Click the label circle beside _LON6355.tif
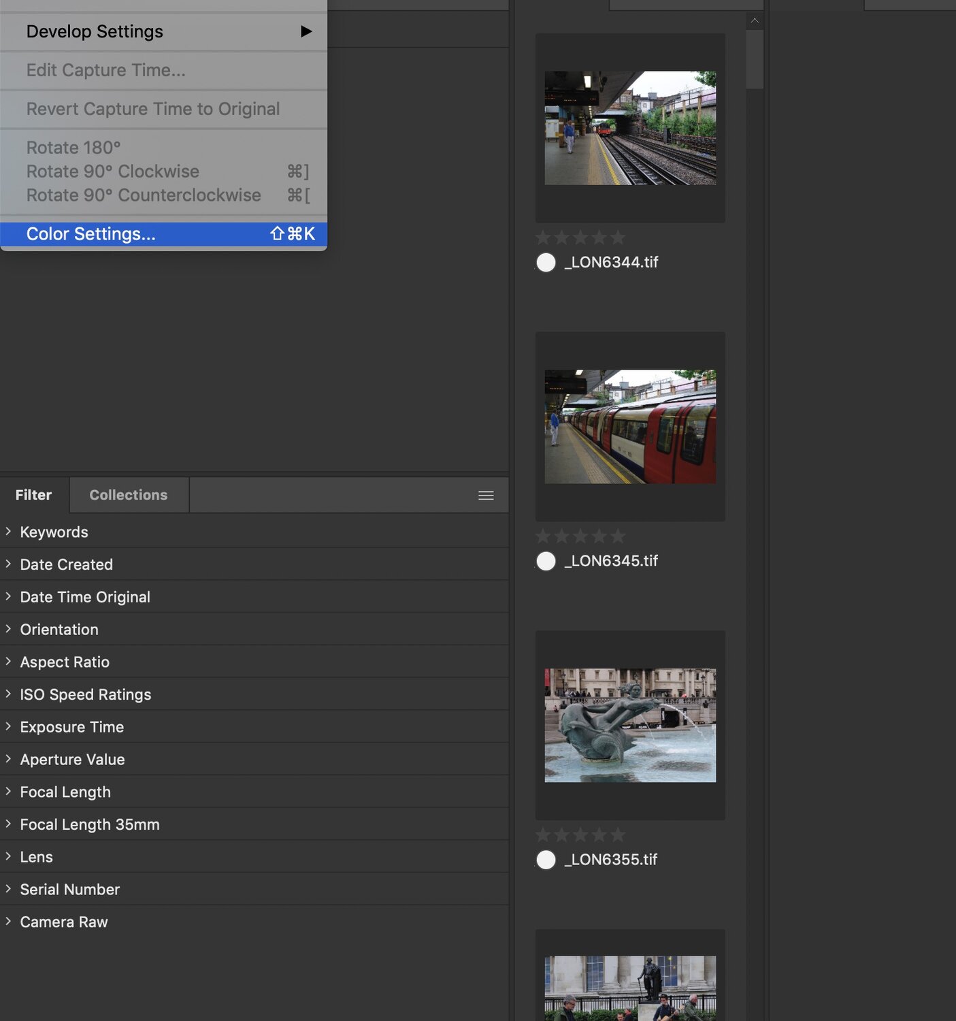 coord(546,860)
